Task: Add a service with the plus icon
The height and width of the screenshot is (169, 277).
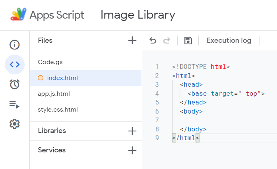Action: coord(132,150)
